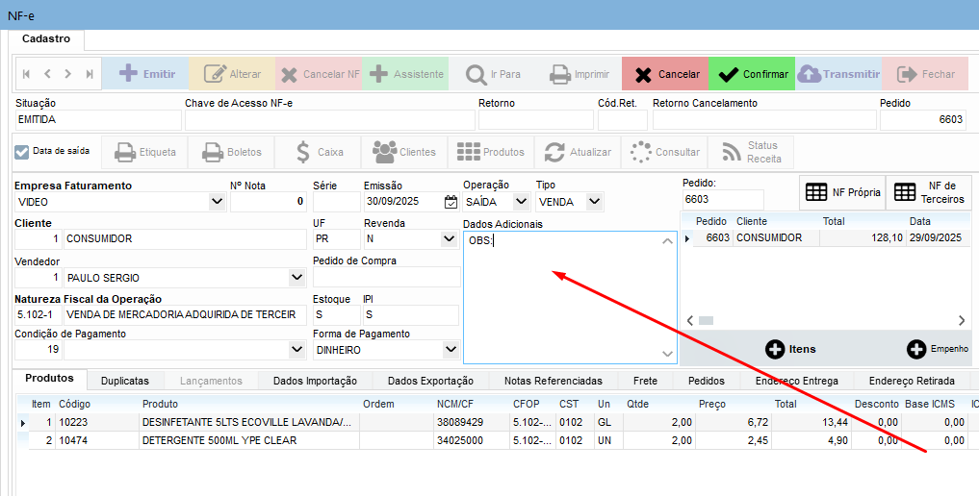Image resolution: width=979 pixels, height=496 pixels.
Task: Open the Clientes people icon
Action: click(385, 152)
